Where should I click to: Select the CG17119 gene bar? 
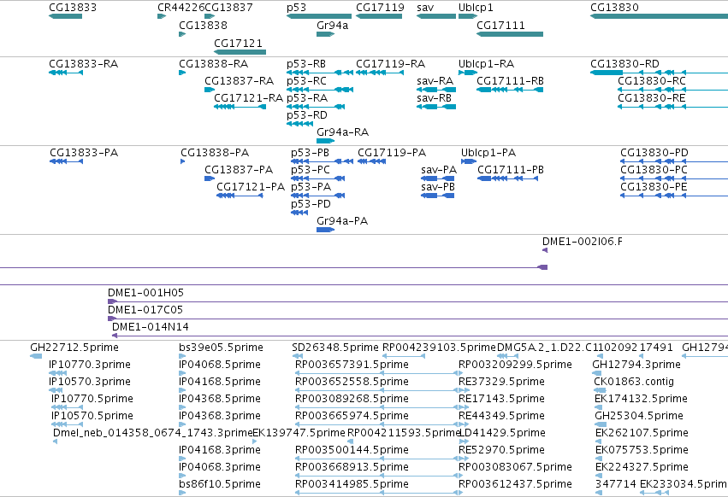pyautogui.click(x=379, y=16)
